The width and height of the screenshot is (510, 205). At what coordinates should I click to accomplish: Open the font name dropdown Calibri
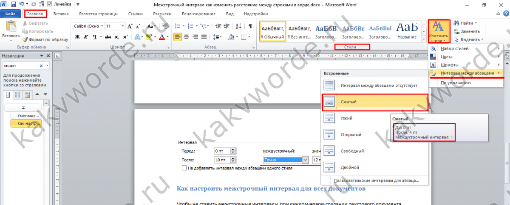[102, 26]
